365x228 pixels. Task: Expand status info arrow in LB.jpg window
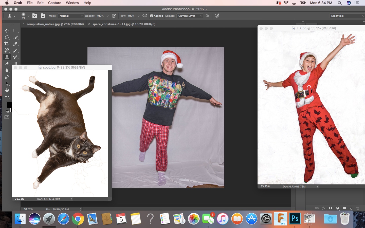[x=317, y=187]
